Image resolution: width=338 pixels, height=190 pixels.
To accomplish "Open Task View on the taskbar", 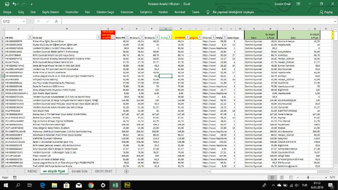I will click(30, 185).
